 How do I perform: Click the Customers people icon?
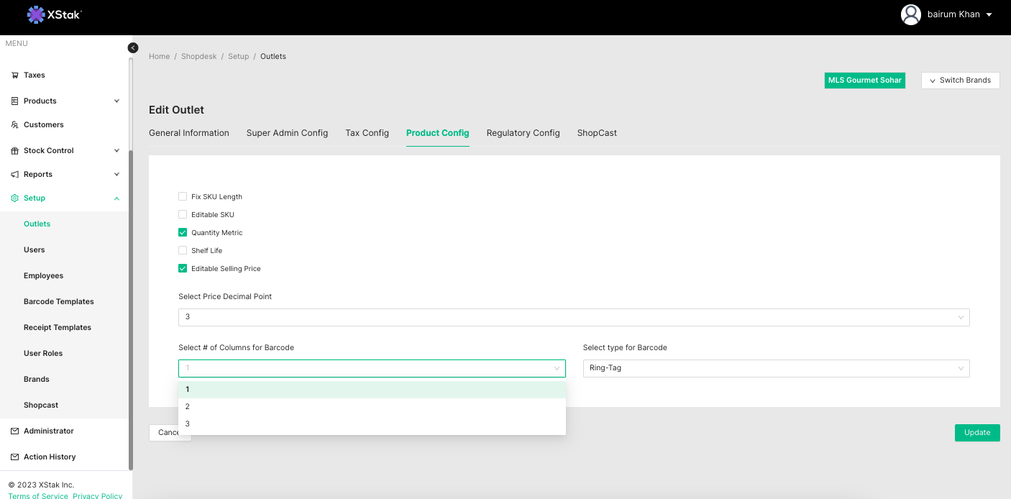click(x=15, y=125)
